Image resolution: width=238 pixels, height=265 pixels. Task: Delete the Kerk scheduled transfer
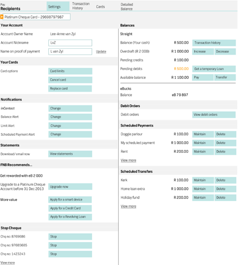tap(225, 180)
